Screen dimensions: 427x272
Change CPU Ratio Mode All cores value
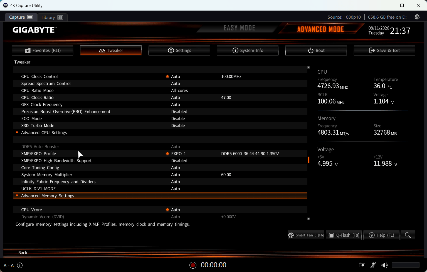[179, 91]
